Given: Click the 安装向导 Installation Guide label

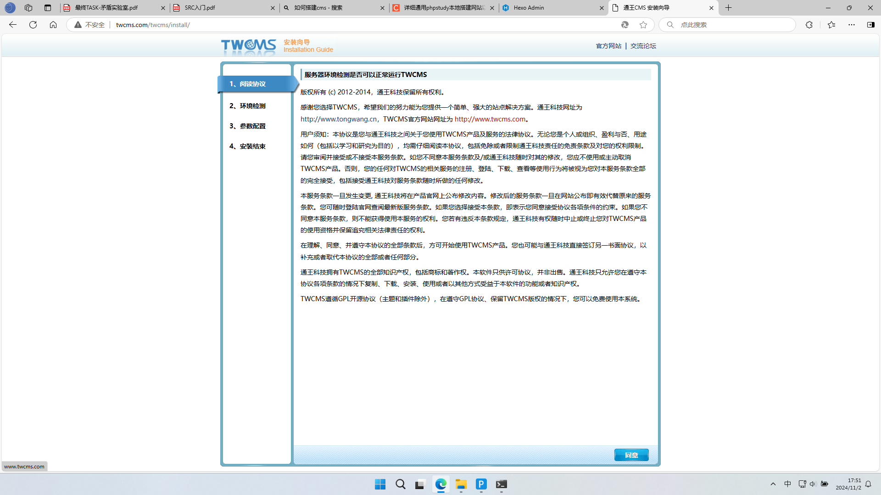Looking at the screenshot, I should 308,46.
